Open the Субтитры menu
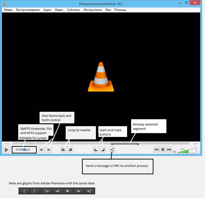The width and height of the screenshot is (205, 198). click(x=73, y=10)
